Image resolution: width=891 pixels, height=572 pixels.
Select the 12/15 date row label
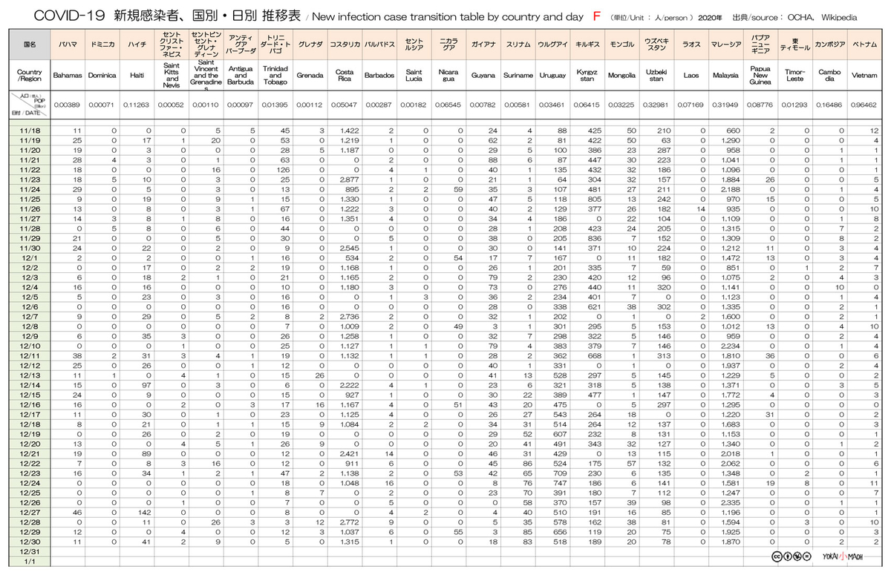point(31,394)
